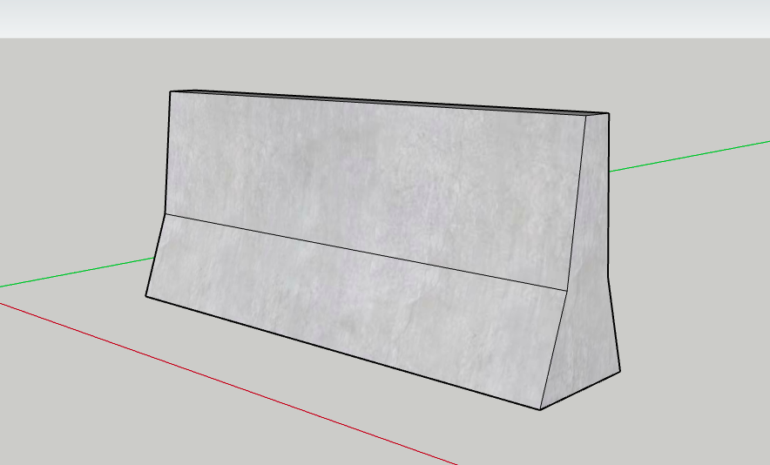Click the red axis line

click(x=228, y=384)
